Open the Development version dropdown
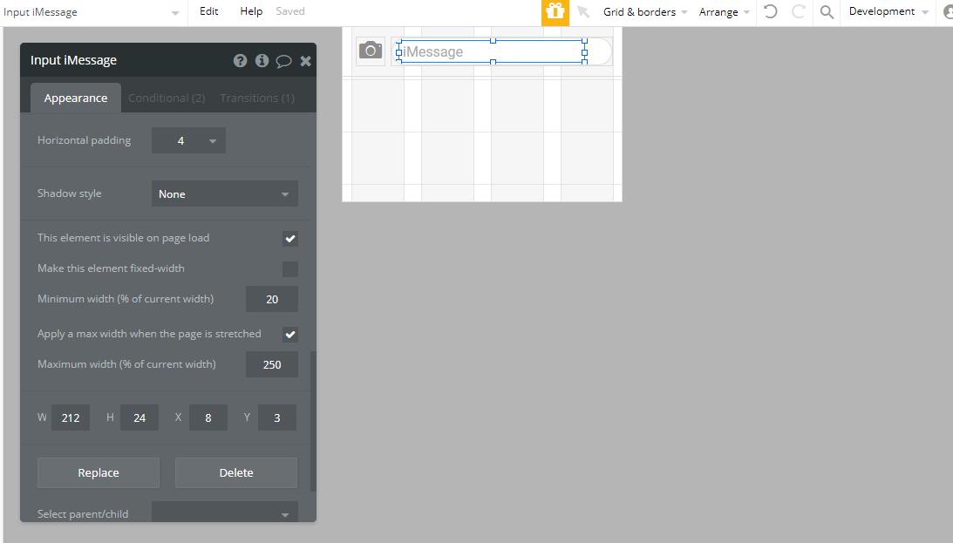Screen dimensions: 953x543 888,11
